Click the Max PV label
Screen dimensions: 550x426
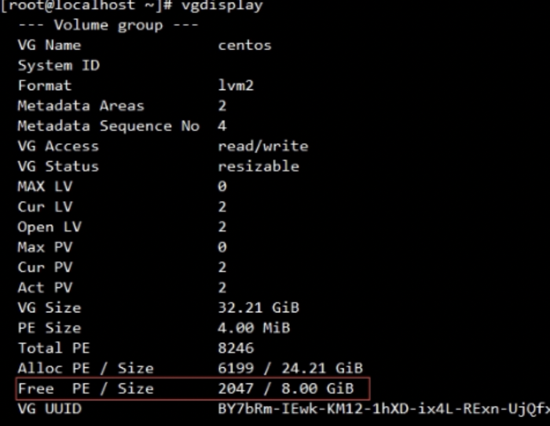click(x=45, y=247)
